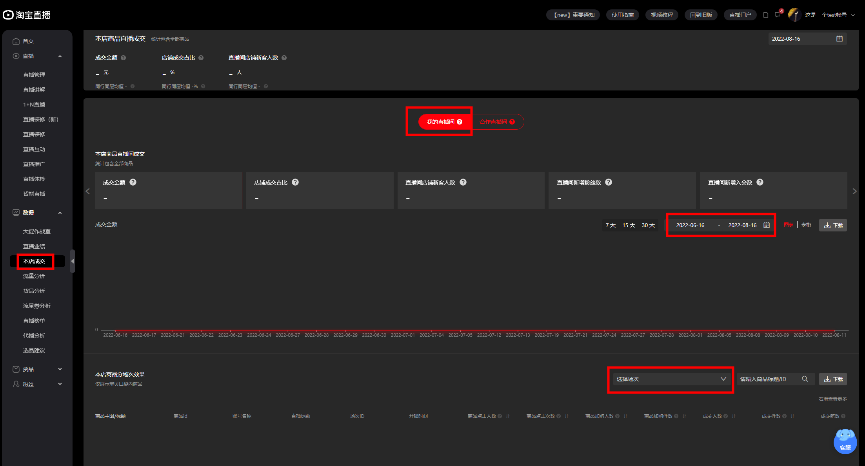Click help icon beside 直播间新增粉丝数
This screenshot has width=865, height=466.
[x=608, y=182]
